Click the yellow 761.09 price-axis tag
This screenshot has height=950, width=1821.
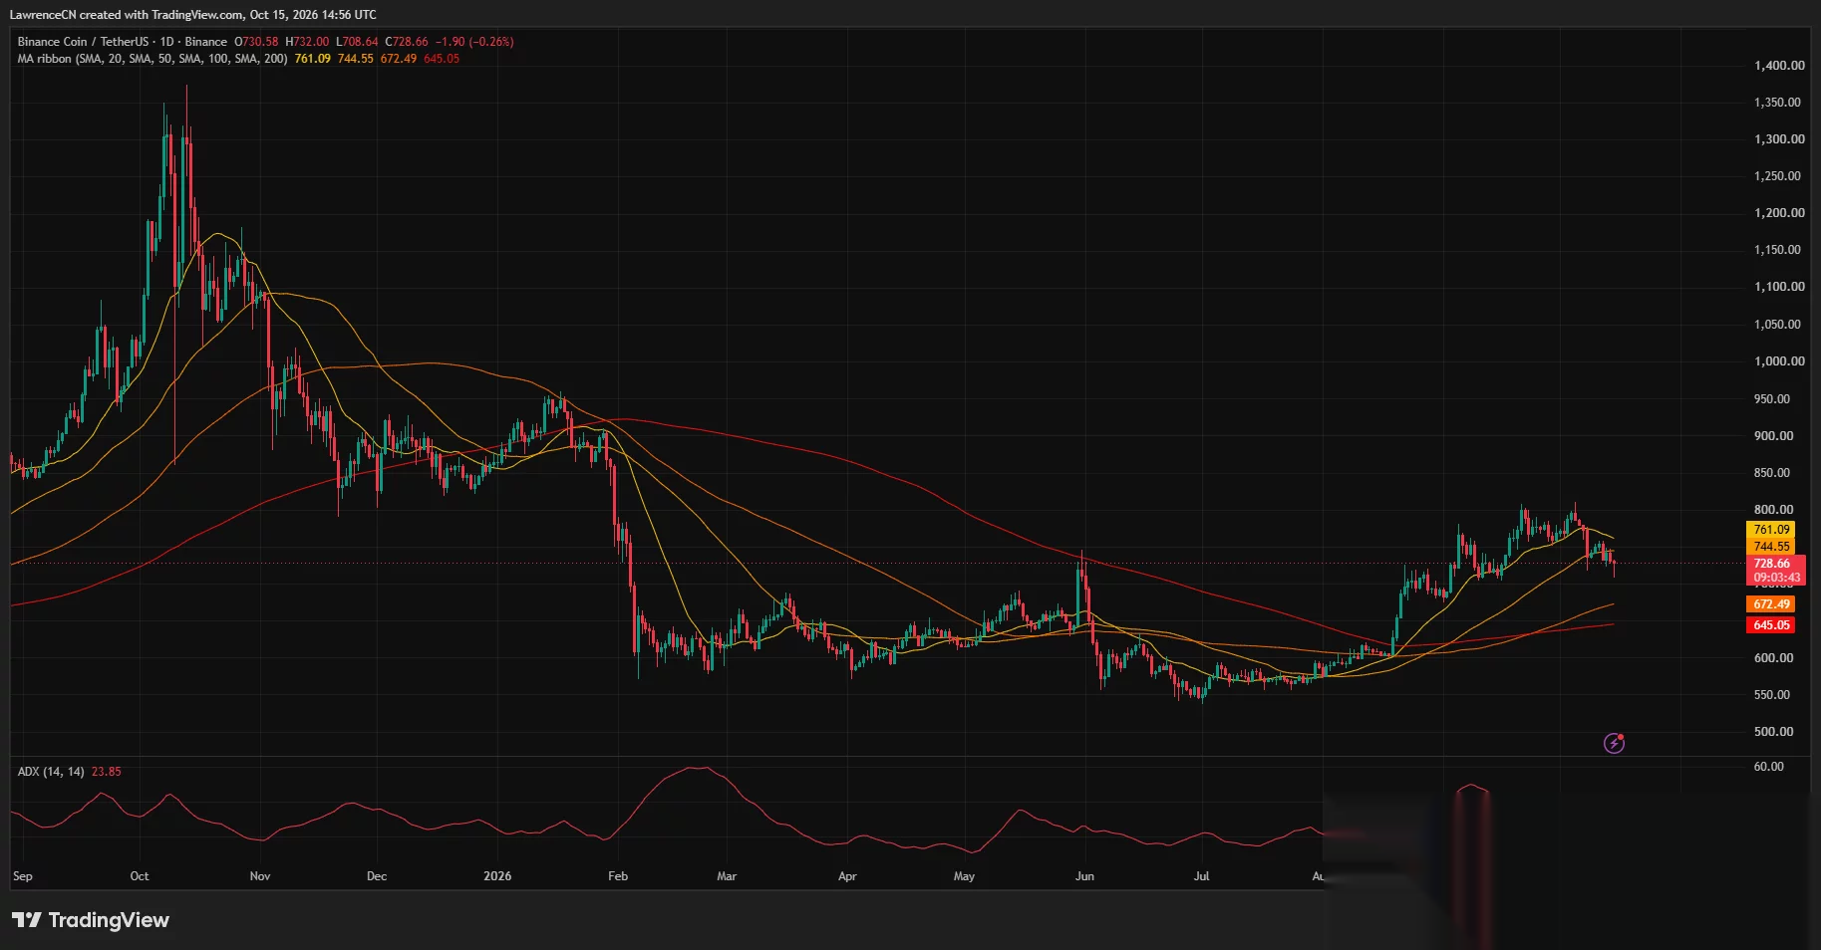(x=1771, y=530)
